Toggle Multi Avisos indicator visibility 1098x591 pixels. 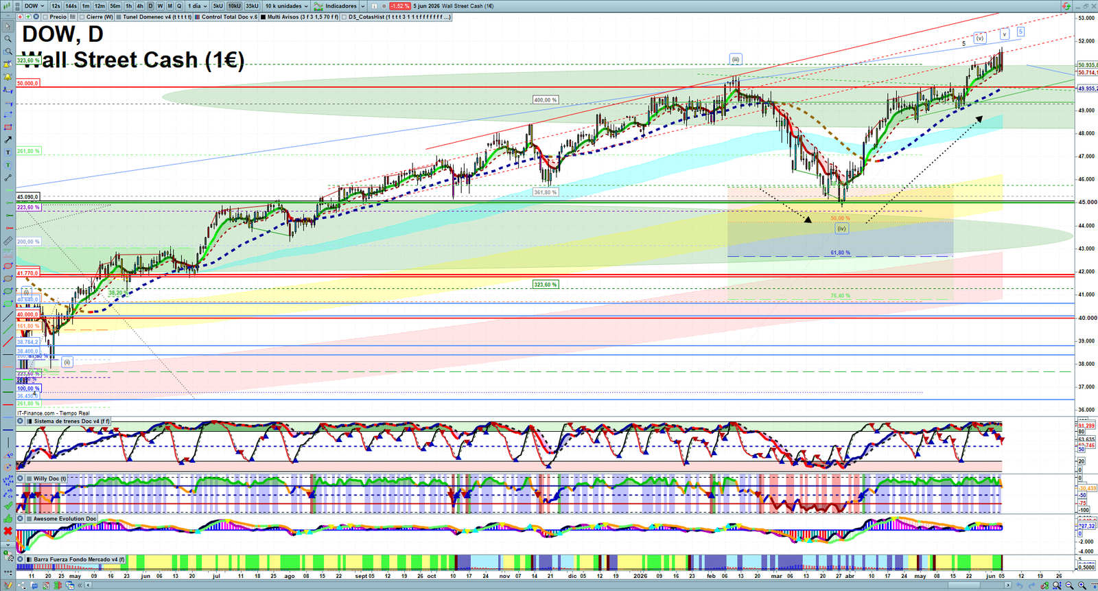click(264, 17)
